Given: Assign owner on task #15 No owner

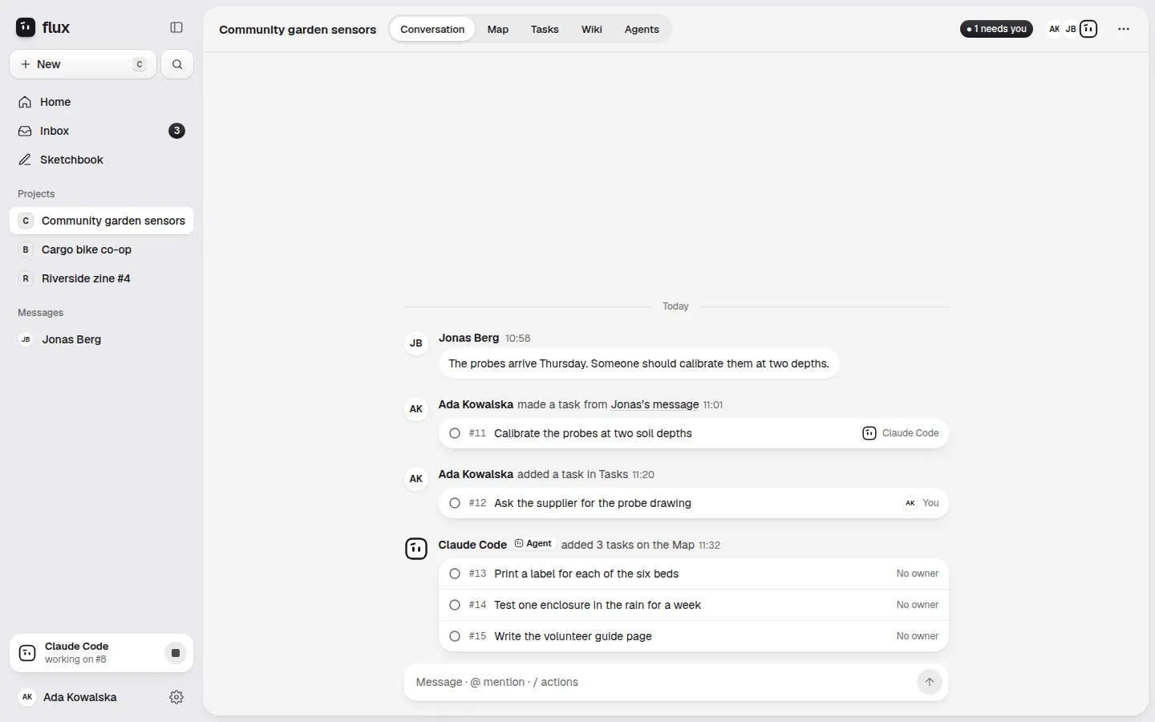Looking at the screenshot, I should coord(918,636).
